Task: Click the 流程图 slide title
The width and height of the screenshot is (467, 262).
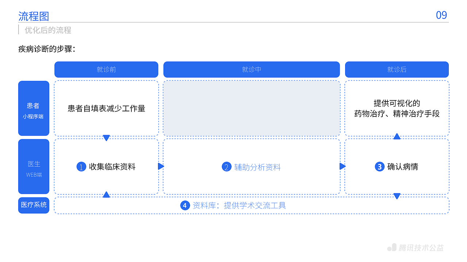Action: tap(34, 16)
